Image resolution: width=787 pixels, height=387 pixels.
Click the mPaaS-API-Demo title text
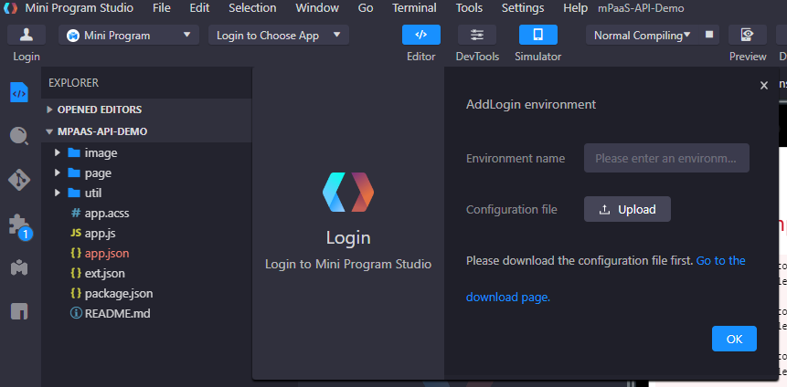641,8
